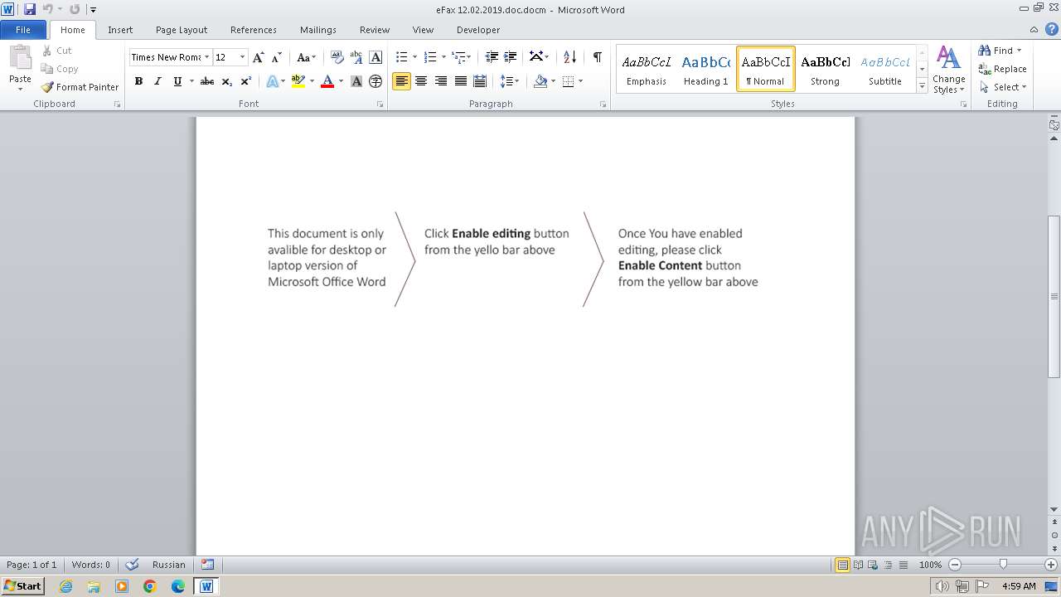
Task: Expand Styles gallery more arrow
Action: [x=922, y=85]
